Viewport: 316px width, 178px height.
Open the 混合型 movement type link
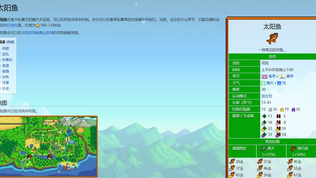click(x=267, y=96)
